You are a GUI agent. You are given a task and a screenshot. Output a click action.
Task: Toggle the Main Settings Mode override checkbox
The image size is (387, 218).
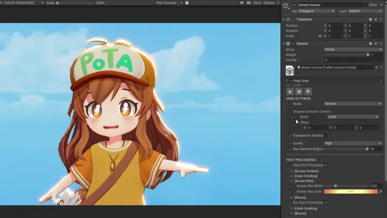coord(290,104)
